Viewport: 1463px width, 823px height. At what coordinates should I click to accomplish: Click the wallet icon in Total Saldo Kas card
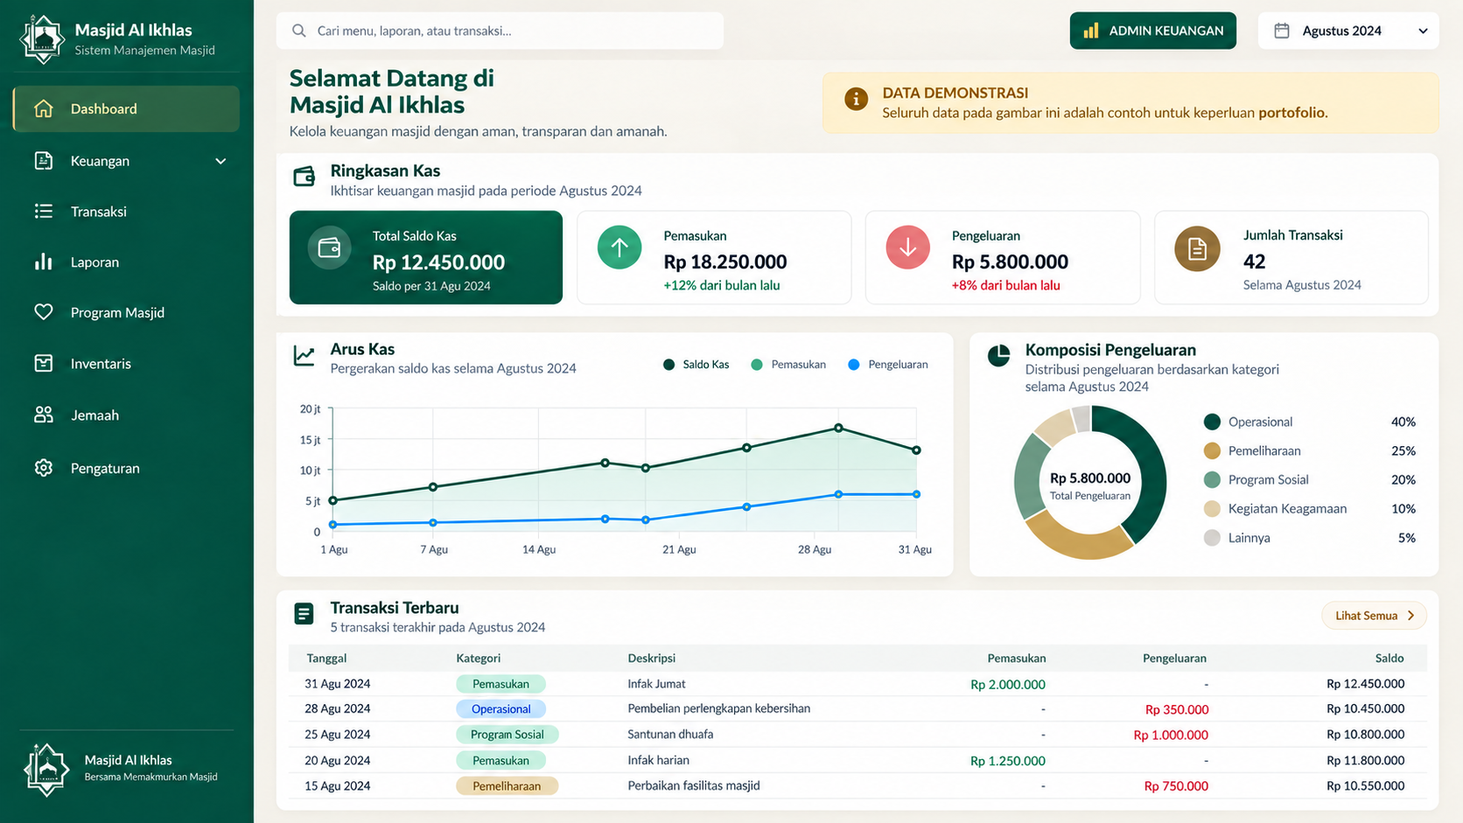pyautogui.click(x=329, y=248)
